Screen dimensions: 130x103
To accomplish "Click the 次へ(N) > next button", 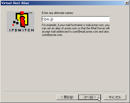I will tap(90, 97).
